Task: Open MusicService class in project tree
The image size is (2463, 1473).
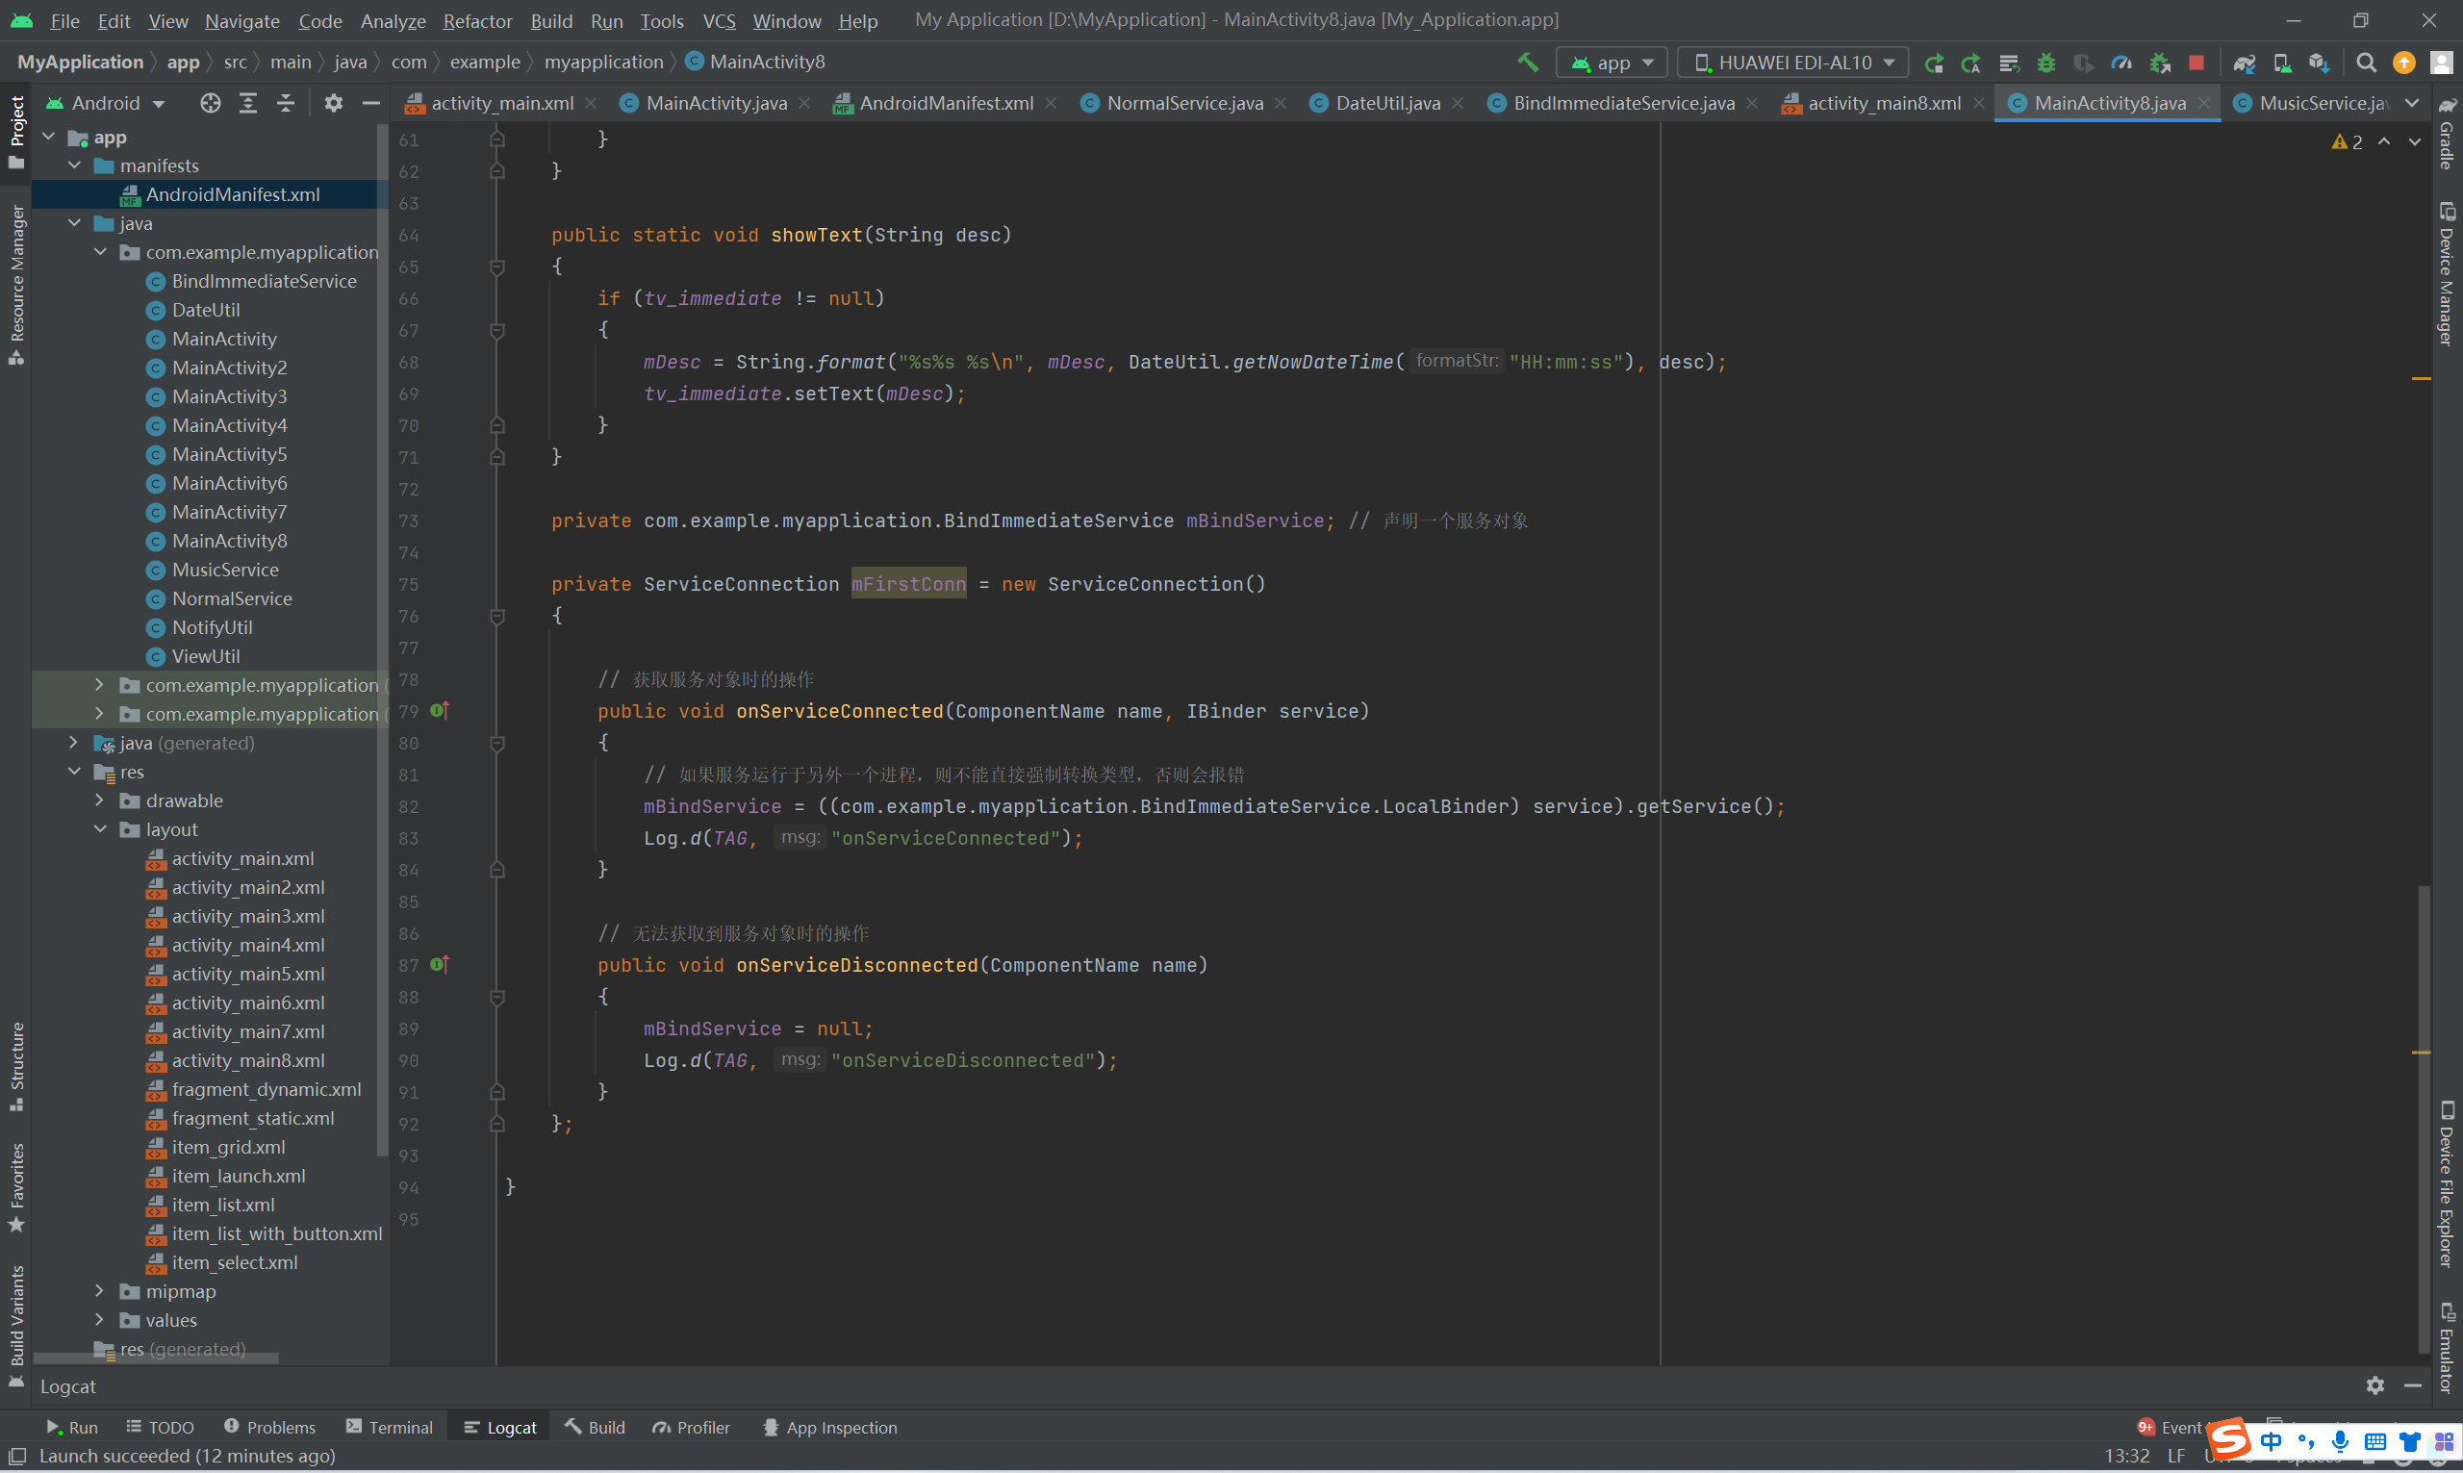Action: (x=224, y=570)
